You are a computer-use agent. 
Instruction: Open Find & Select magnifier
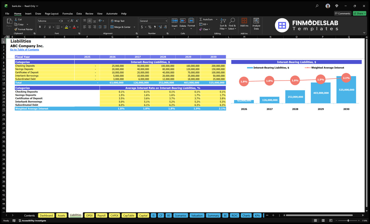tap(232, 24)
